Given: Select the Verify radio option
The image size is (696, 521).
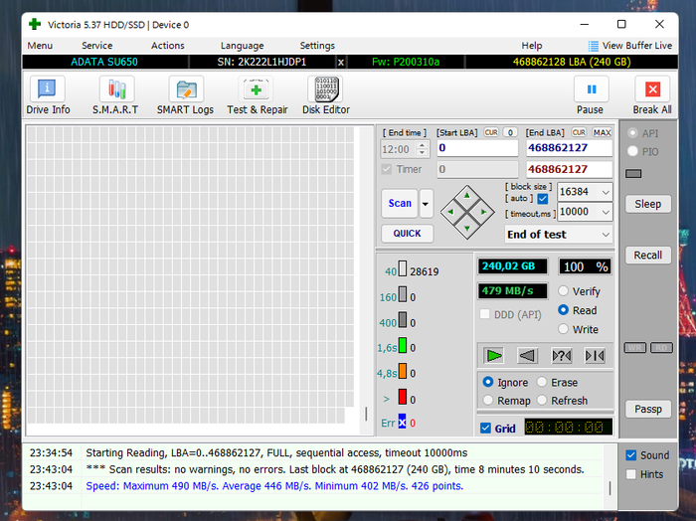Looking at the screenshot, I should click(x=564, y=291).
